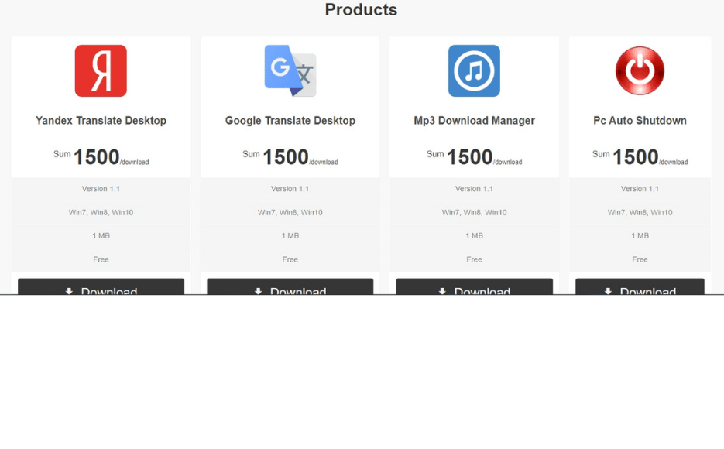Screen dimensions: 724x449
Task: Click the red Yandex Translate logo icon
Action: coord(101,70)
